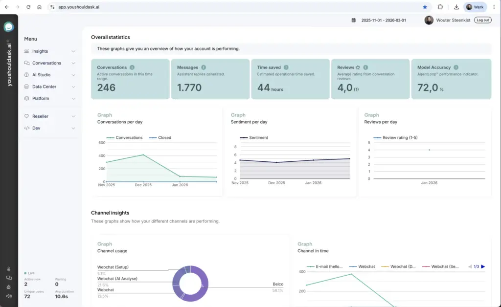Expand the Insights menu section
Image resolution: width=501 pixels, height=307 pixels.
(x=40, y=51)
